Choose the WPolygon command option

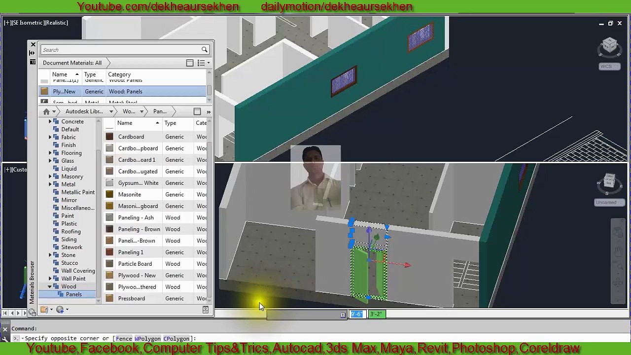(147, 339)
